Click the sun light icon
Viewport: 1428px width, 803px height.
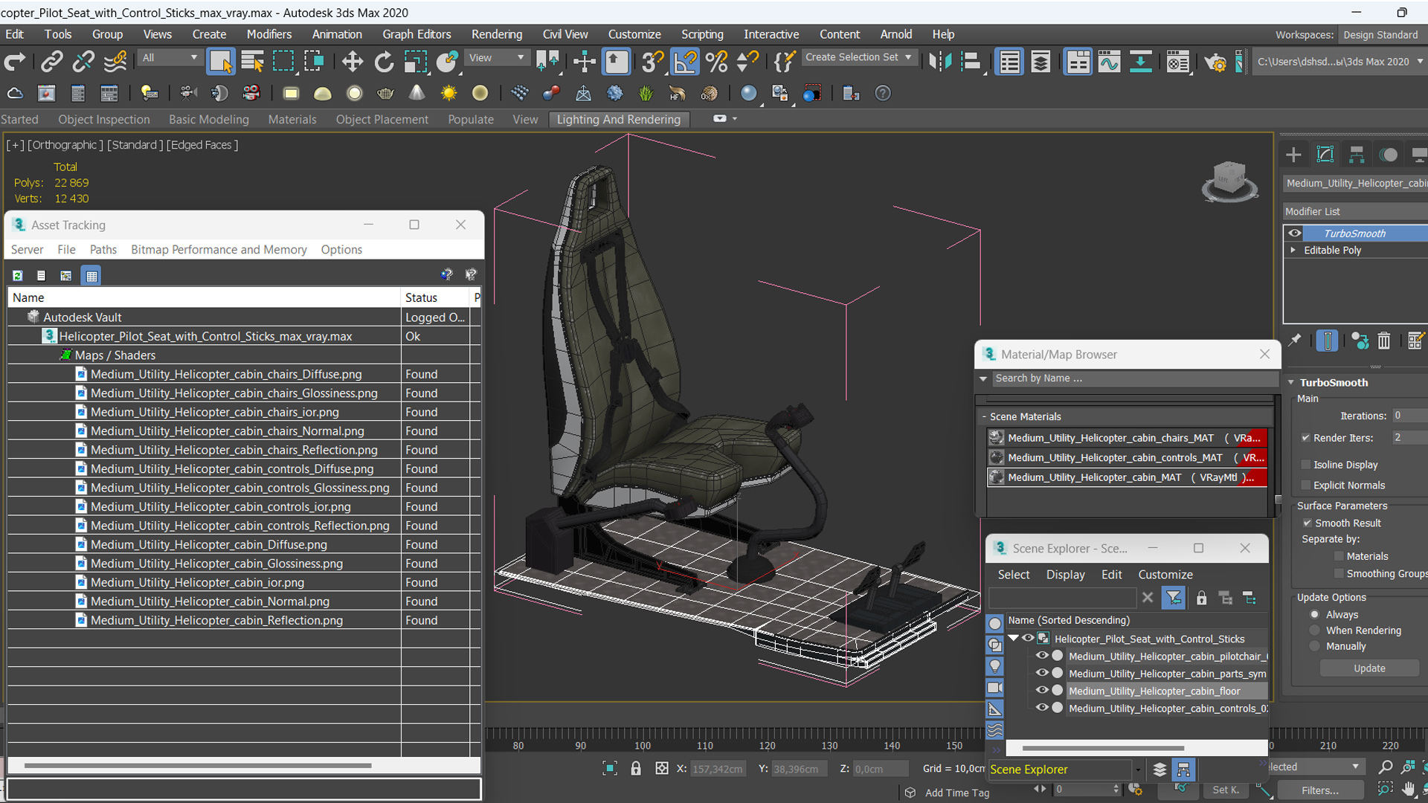pos(448,93)
